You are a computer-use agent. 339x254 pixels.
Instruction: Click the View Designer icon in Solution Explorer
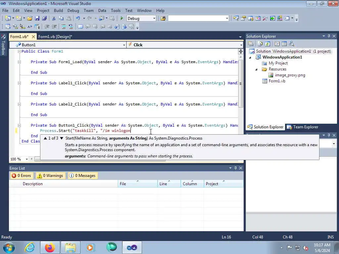point(284,44)
